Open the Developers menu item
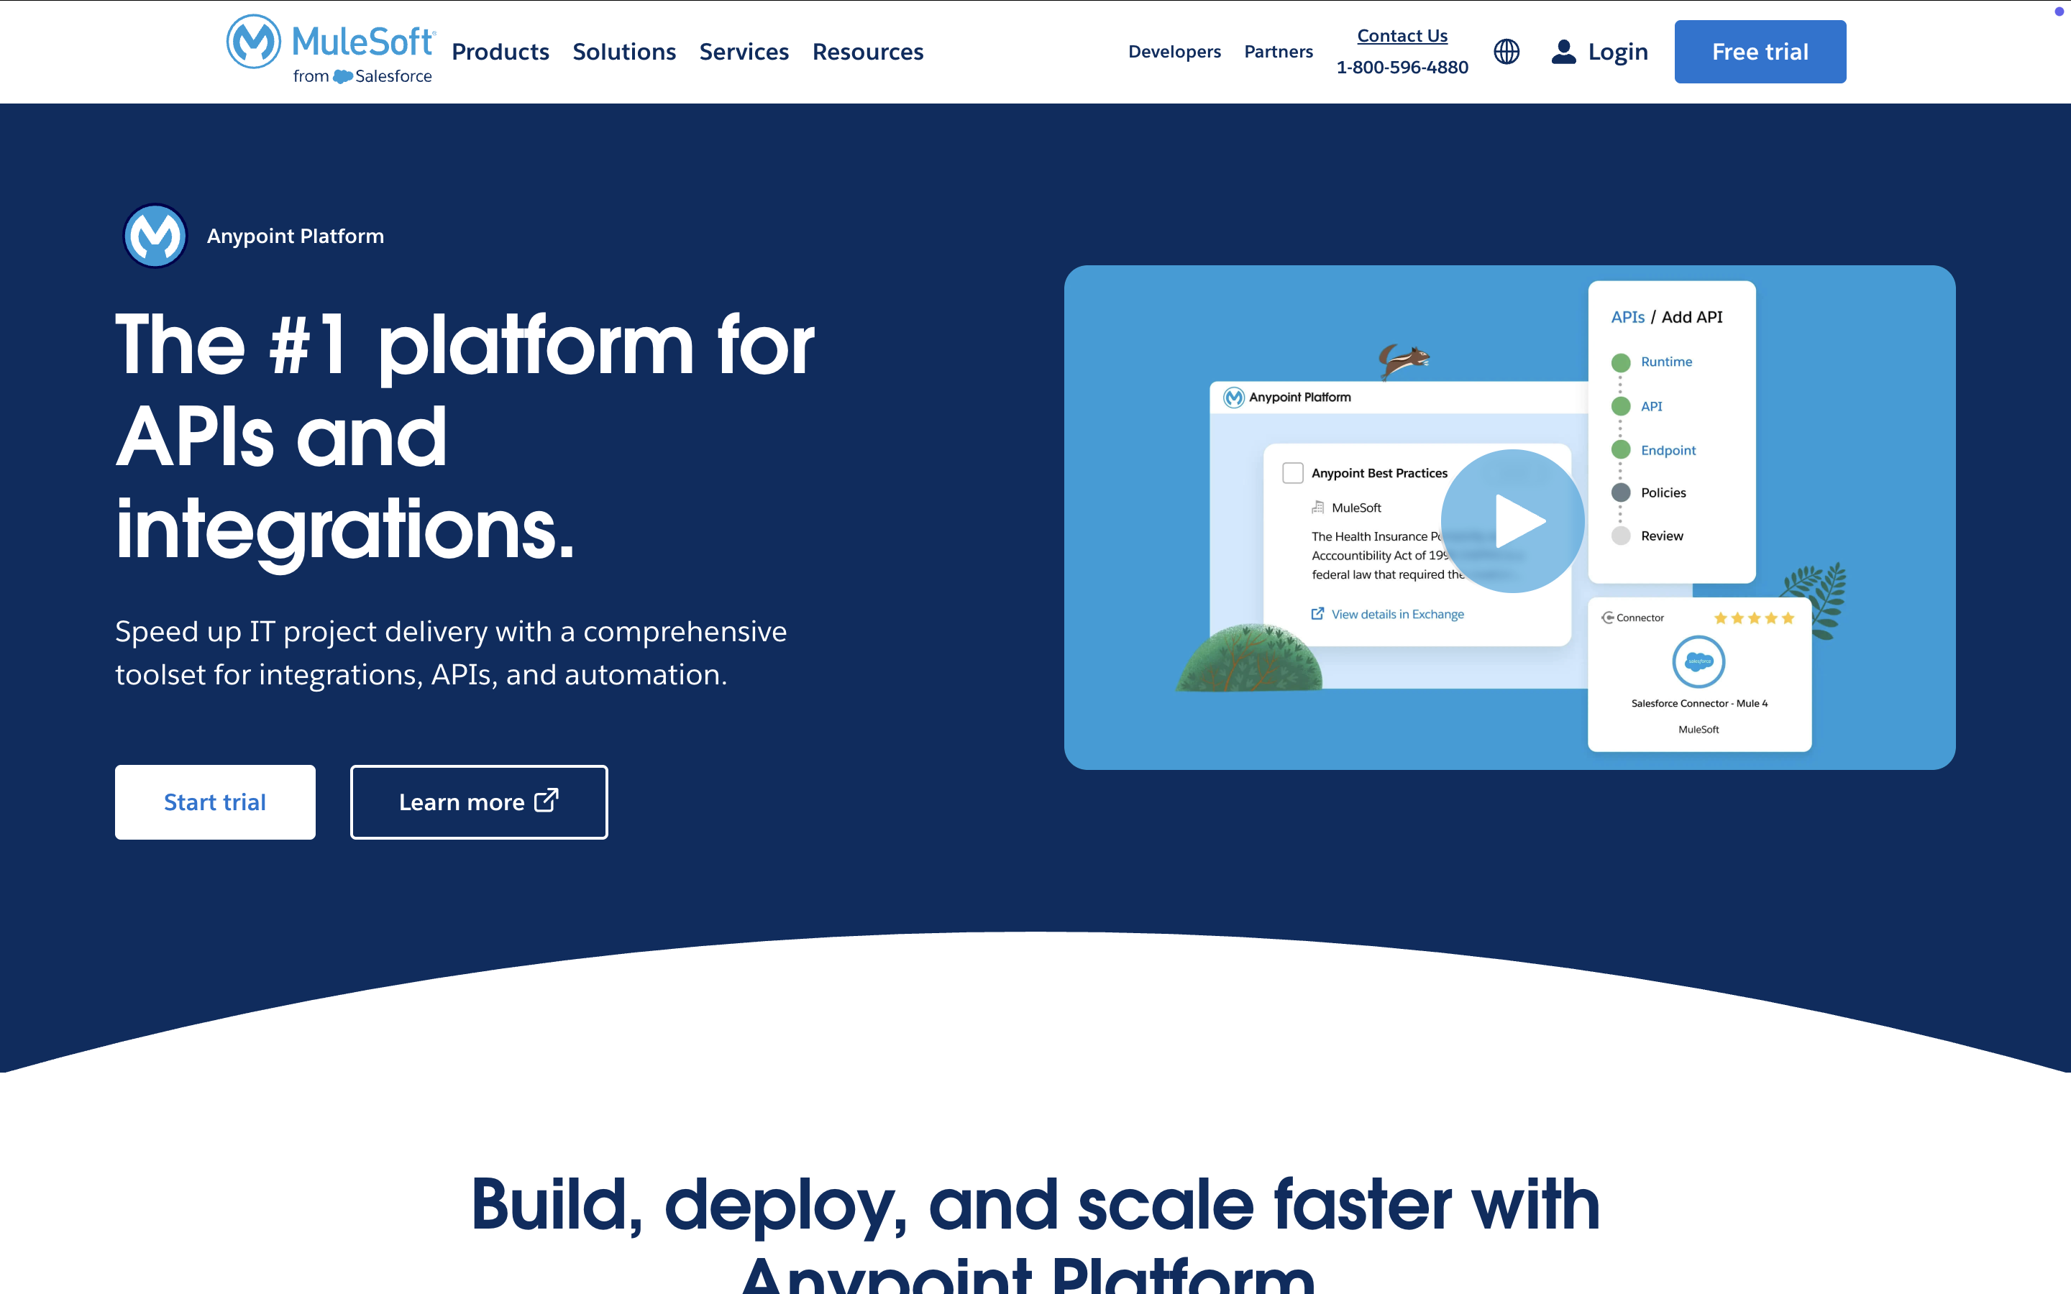 point(1174,51)
